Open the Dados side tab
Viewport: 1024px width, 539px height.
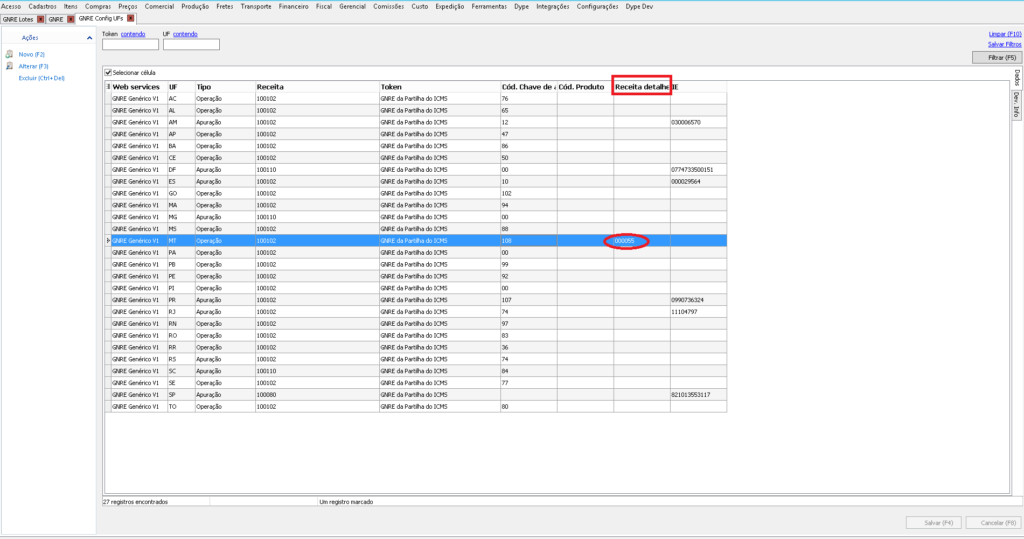1016,78
